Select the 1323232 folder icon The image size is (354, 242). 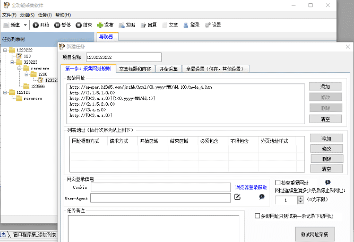12,50
